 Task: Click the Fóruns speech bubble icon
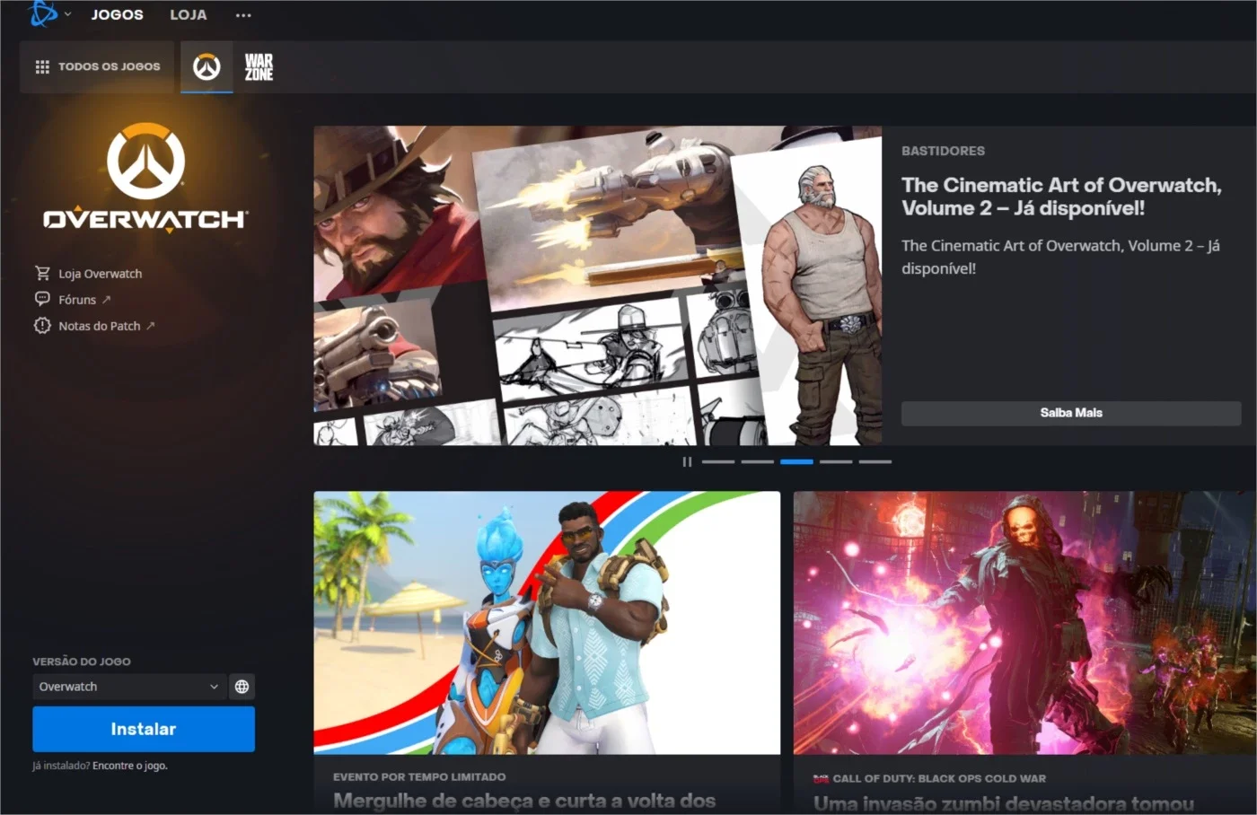tap(42, 299)
